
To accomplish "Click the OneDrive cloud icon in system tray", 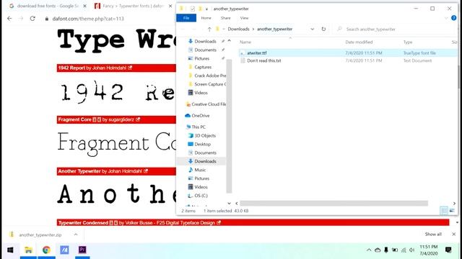I will (378, 250).
